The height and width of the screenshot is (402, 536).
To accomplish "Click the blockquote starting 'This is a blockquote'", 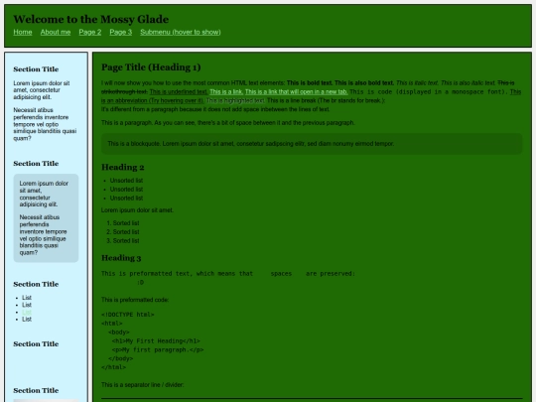I will [312, 144].
